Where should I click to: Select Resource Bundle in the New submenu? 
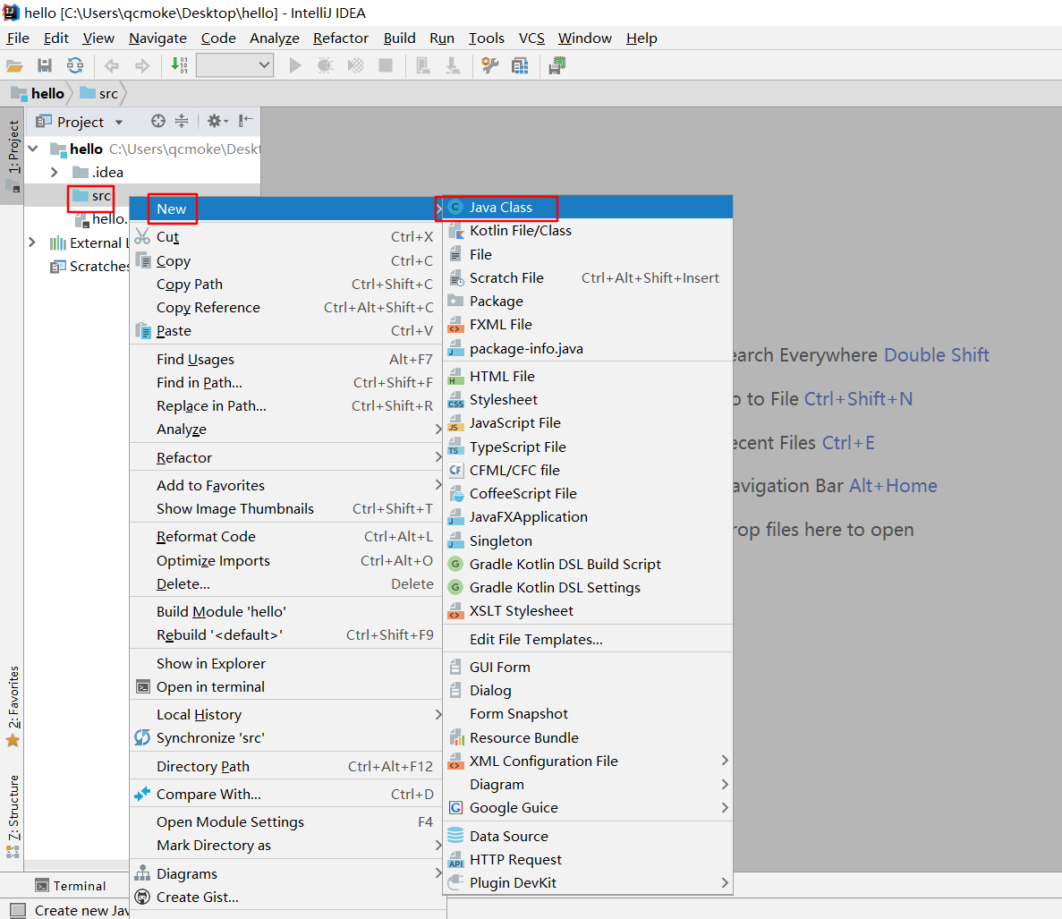pos(588,737)
